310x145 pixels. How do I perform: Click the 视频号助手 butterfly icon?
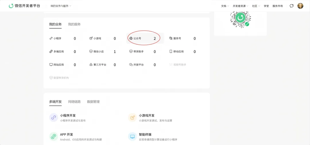[171, 65]
